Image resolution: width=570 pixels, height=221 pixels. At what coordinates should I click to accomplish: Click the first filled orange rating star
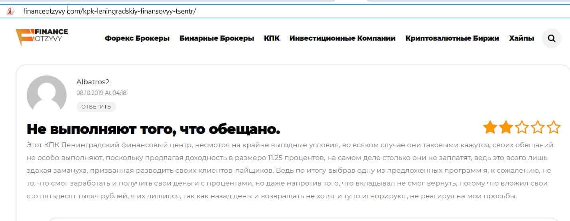(x=490, y=128)
